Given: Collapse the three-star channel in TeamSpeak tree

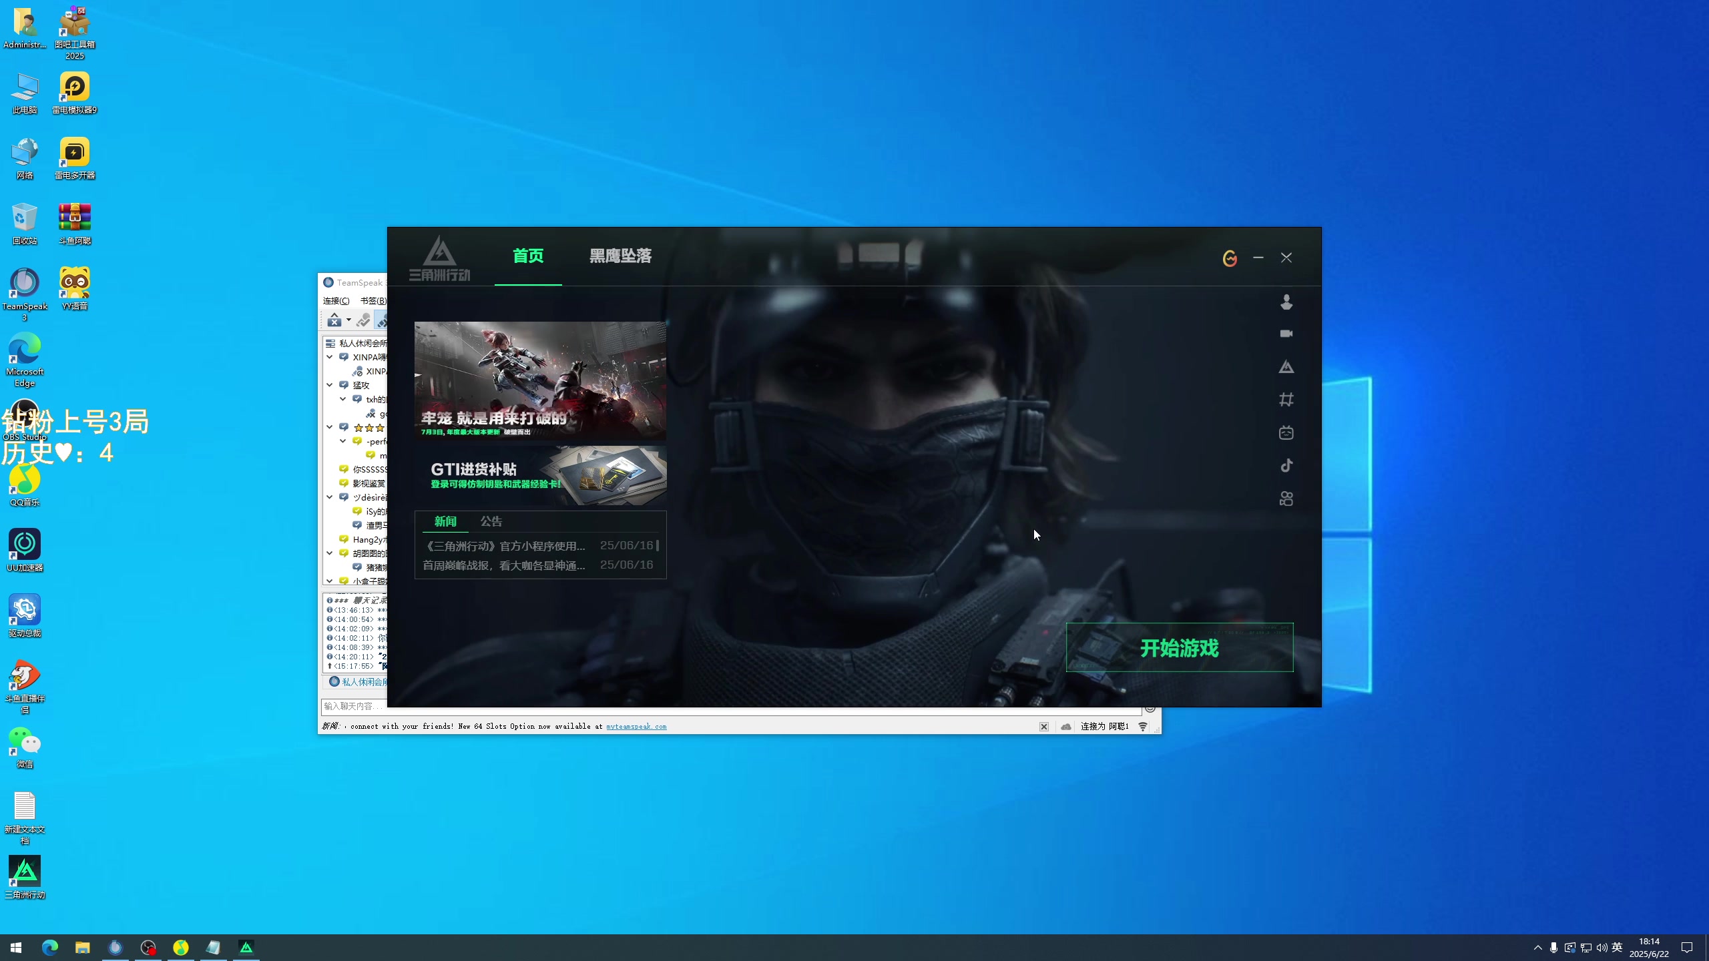Looking at the screenshot, I should tap(330, 427).
